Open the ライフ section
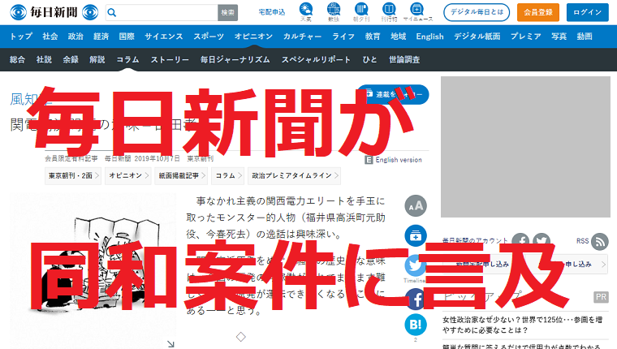Screen dimensions: 617x349 point(343,37)
